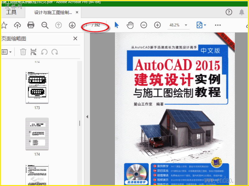
Task: Delete selected pages with trash icon
Action: pyautogui.click(x=23, y=52)
